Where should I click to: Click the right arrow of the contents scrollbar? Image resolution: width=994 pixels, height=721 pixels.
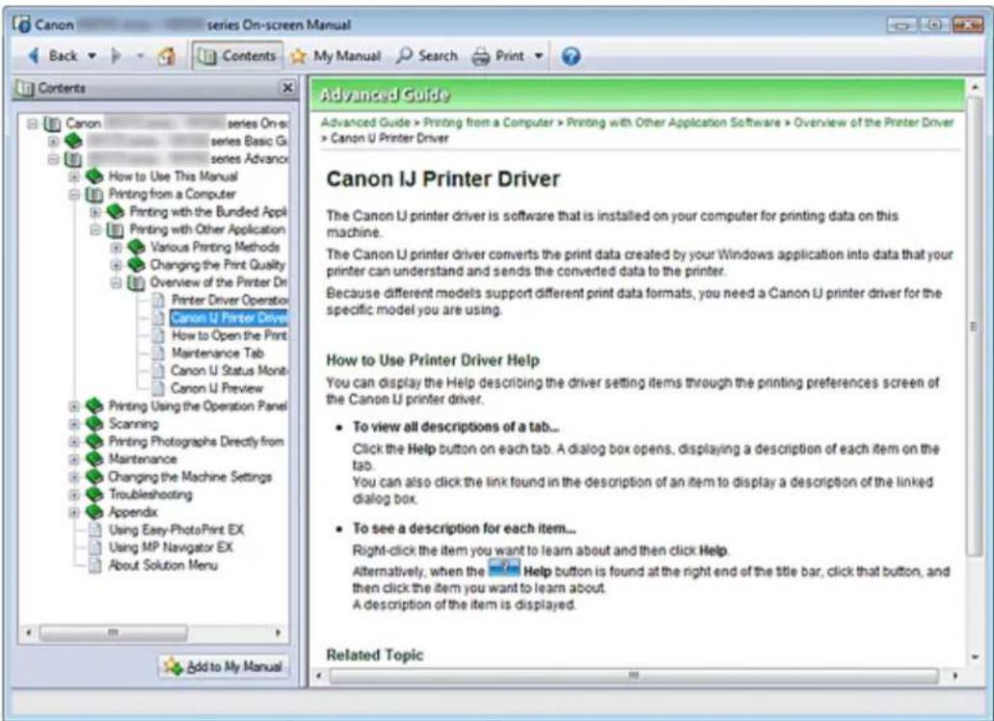(x=278, y=633)
